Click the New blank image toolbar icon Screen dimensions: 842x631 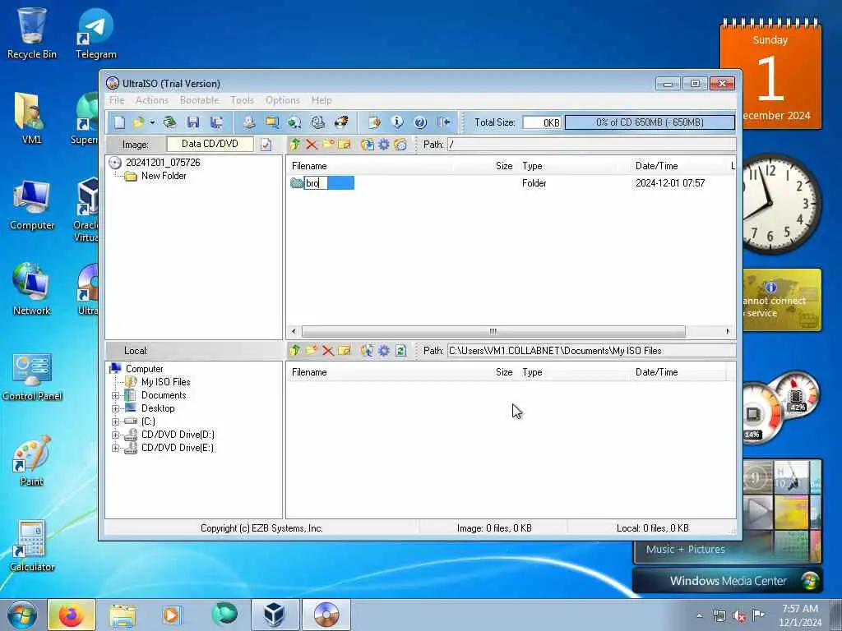[x=119, y=122]
